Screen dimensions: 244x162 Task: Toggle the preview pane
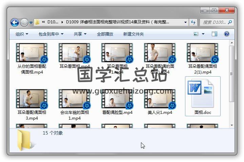(x=215, y=34)
